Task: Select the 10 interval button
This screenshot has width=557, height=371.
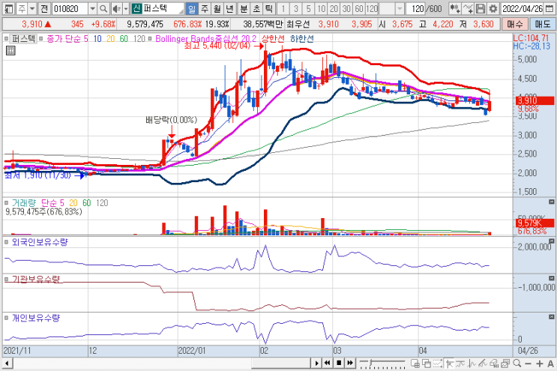Action: click(321, 8)
